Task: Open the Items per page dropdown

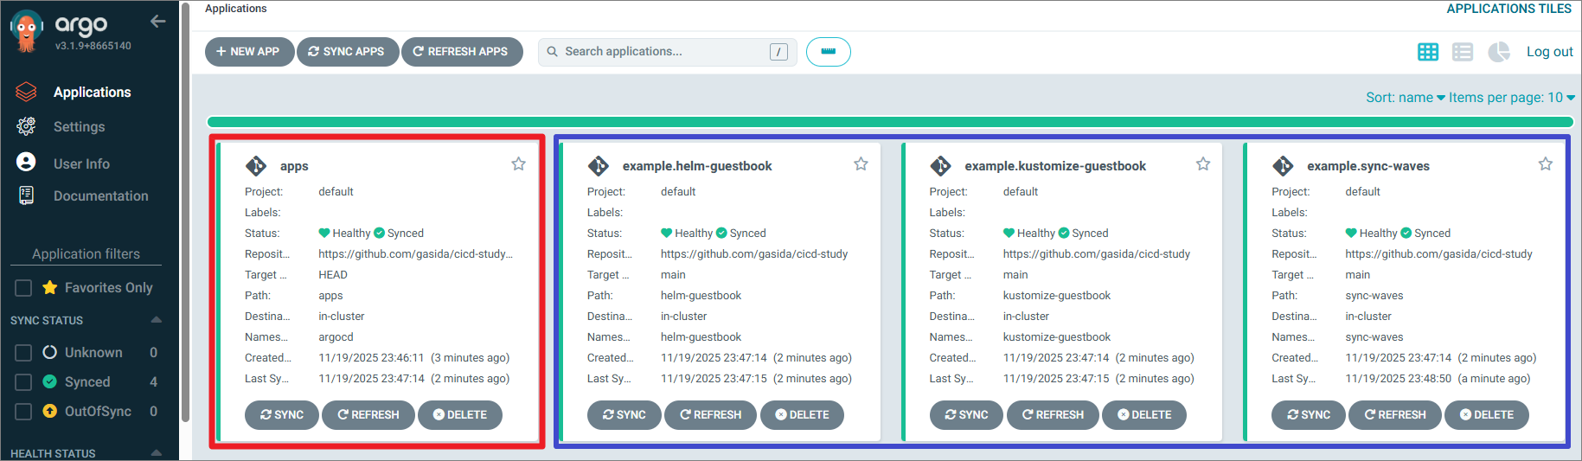Action: [1512, 98]
